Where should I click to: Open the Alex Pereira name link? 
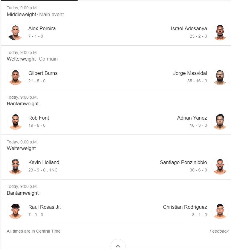[42, 29]
